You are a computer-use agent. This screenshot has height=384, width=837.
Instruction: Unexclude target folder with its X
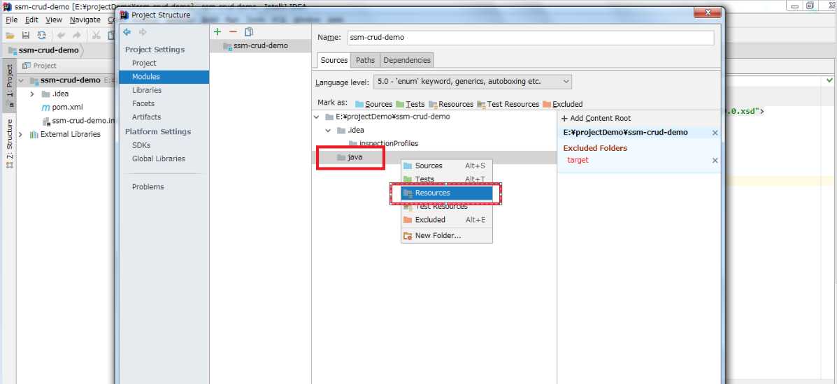point(715,161)
